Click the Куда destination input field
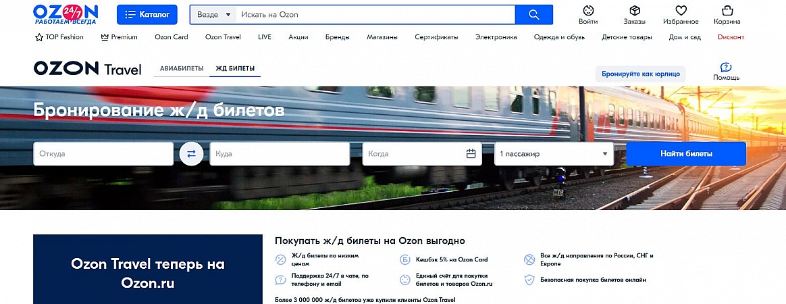Image resolution: width=786 pixels, height=304 pixels. point(280,154)
